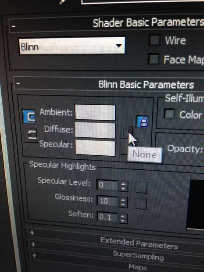Open the Diffuse map slot button
The height and width of the screenshot is (272, 204).
click(126, 132)
